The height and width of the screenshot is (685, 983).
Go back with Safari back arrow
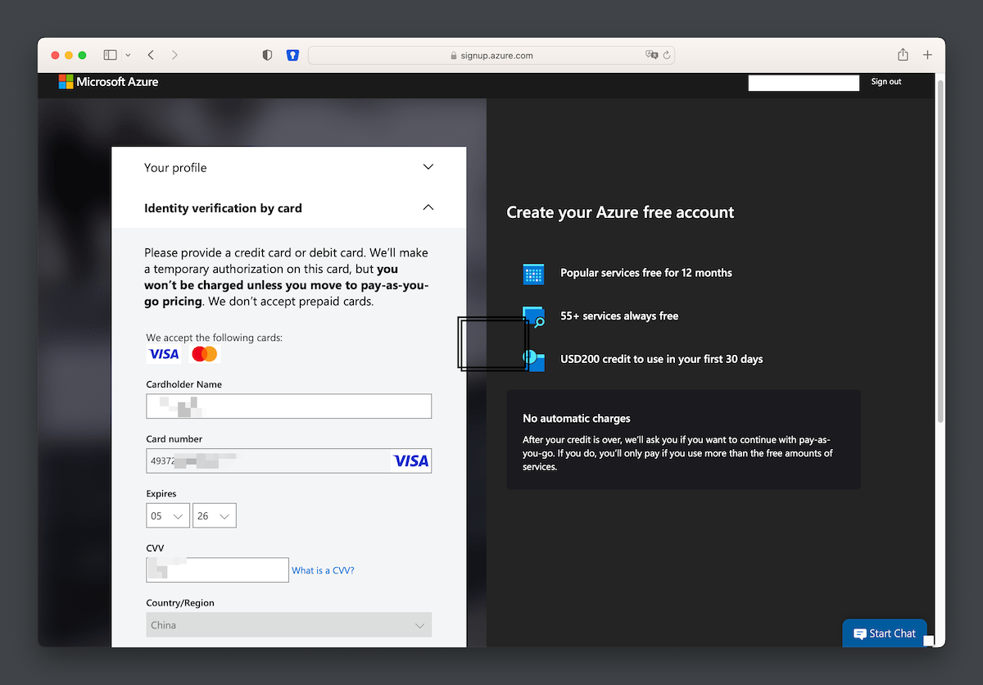tap(151, 55)
